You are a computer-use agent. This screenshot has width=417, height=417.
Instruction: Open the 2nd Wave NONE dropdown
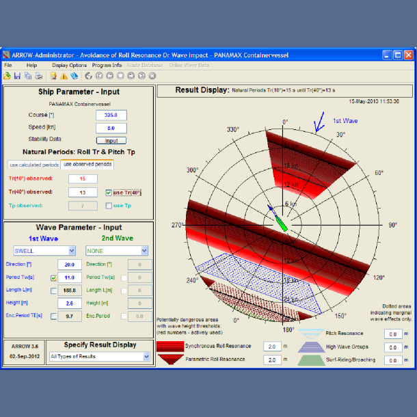click(144, 251)
